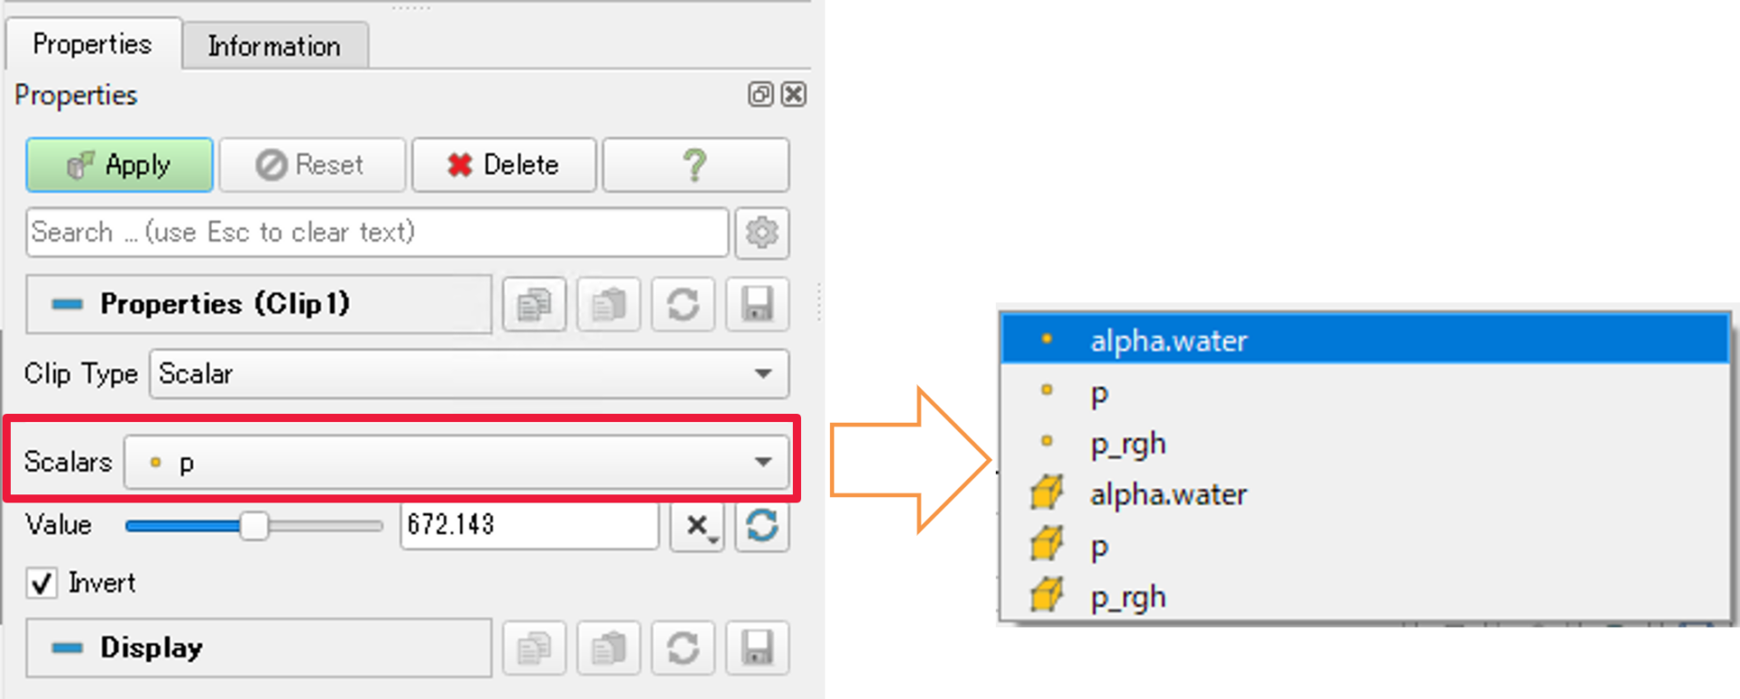Switch to the Information tab
Screen dimensions: 1740x699
[275, 45]
